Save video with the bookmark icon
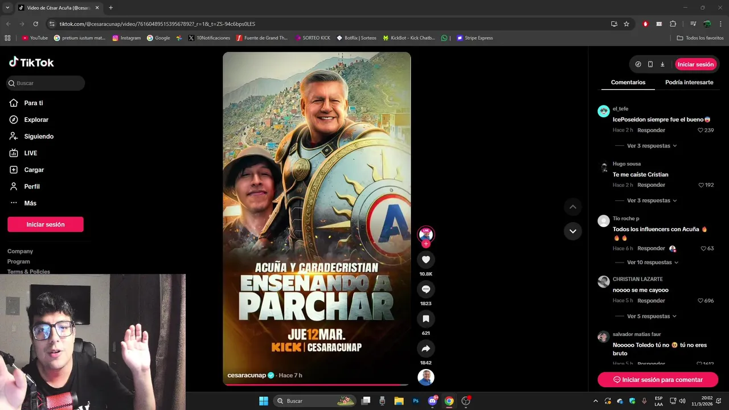729x410 pixels. (x=425, y=319)
